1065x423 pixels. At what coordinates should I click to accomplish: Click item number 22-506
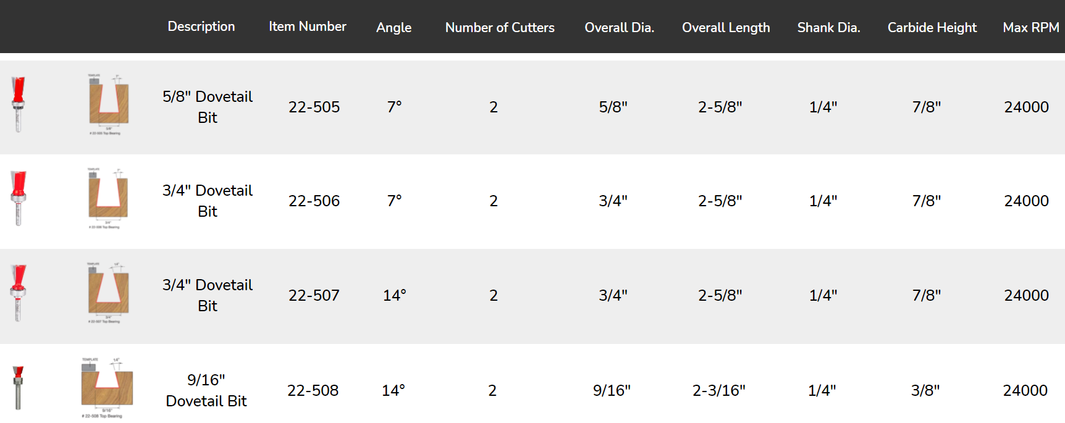[314, 201]
